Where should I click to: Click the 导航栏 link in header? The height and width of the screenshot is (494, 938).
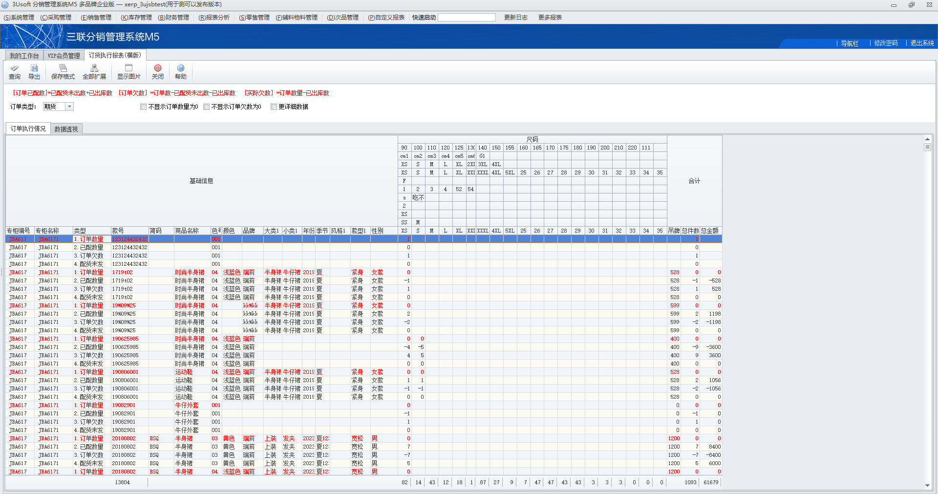[850, 43]
